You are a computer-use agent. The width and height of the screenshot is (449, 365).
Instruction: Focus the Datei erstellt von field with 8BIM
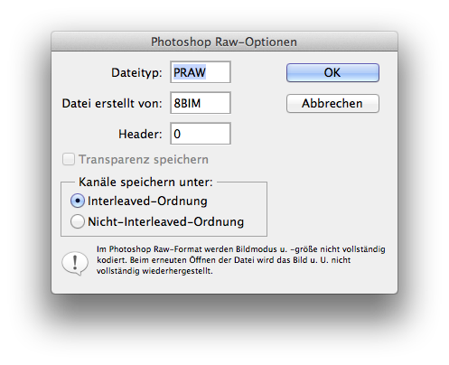(201, 103)
